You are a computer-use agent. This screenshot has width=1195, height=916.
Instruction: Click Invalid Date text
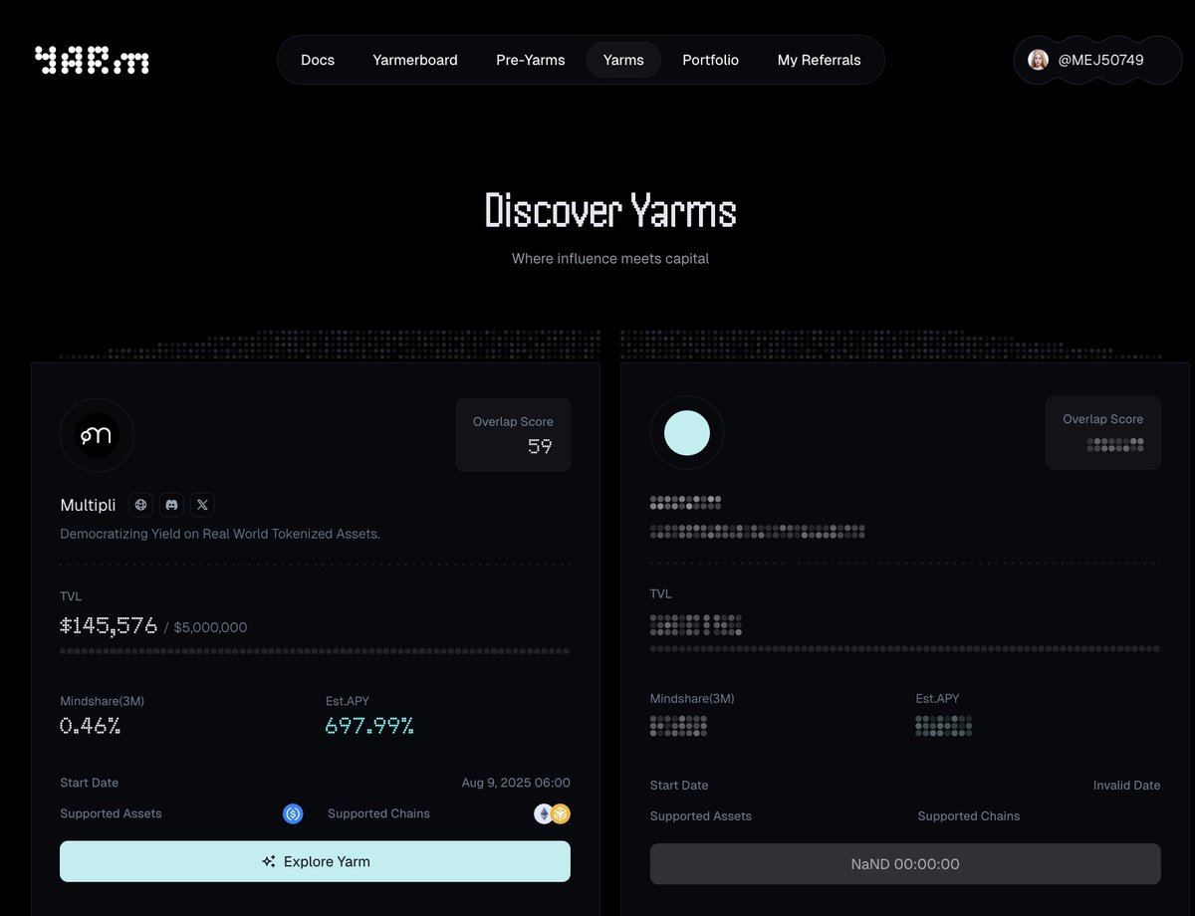tap(1126, 786)
